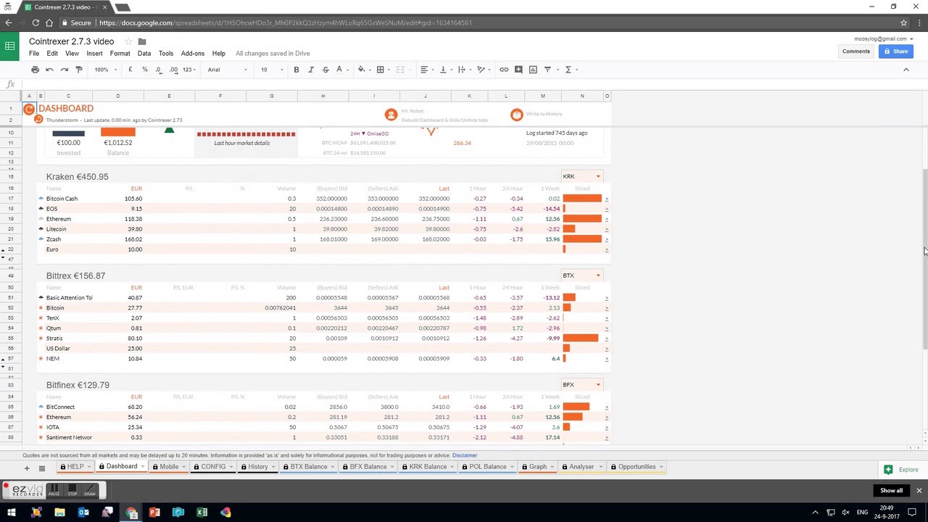This screenshot has height=522, width=928.
Task: Click the Print icon in toolbar
Action: tap(35, 70)
